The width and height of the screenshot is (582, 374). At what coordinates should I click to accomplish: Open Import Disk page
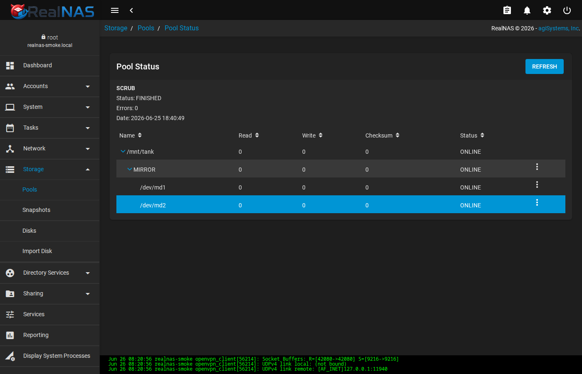click(50, 251)
